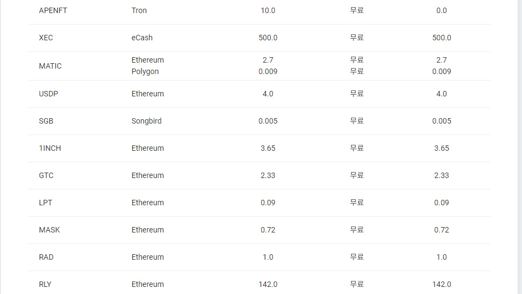Image resolution: width=522 pixels, height=294 pixels.
Task: Click the 무료 label in the RAD row
Action: [x=357, y=257]
